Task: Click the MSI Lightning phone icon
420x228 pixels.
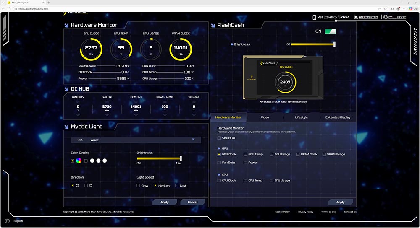Action: click(x=314, y=17)
